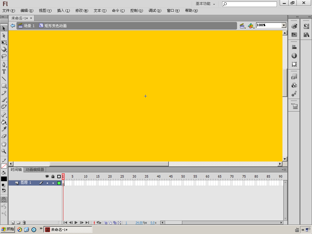Select the Pencil tool
Viewport: 312px width, 234px height.
[x=4, y=93]
